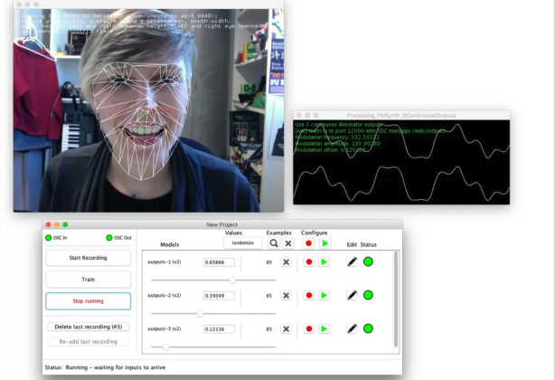Close the New Project window with red button
Screen dimensions: 555x380
coord(49,224)
